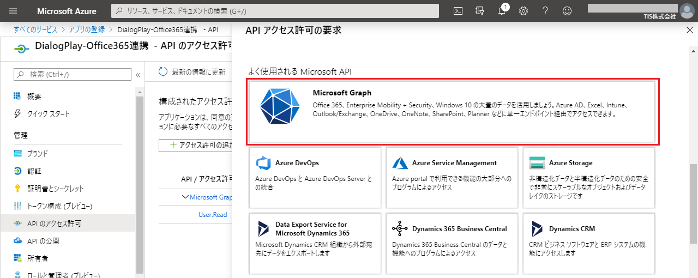Open the directory and subscription filter icon
This screenshot has height=278, width=698.
(480, 11)
